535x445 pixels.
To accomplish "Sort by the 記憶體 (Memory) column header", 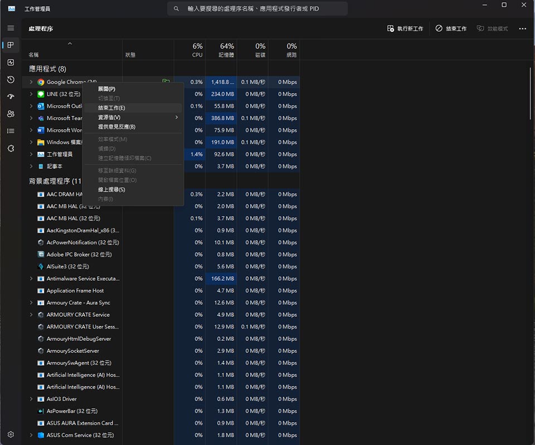I will click(221, 50).
